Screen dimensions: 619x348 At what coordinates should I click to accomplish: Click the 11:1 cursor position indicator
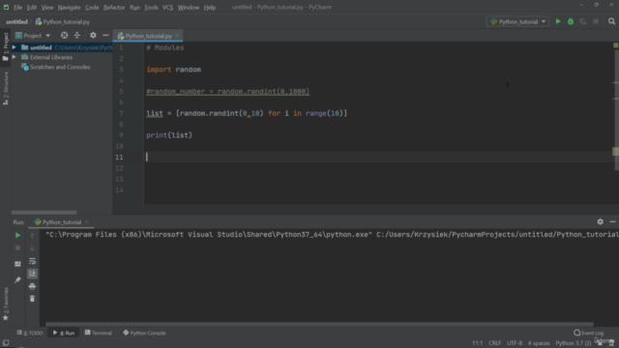click(x=477, y=343)
